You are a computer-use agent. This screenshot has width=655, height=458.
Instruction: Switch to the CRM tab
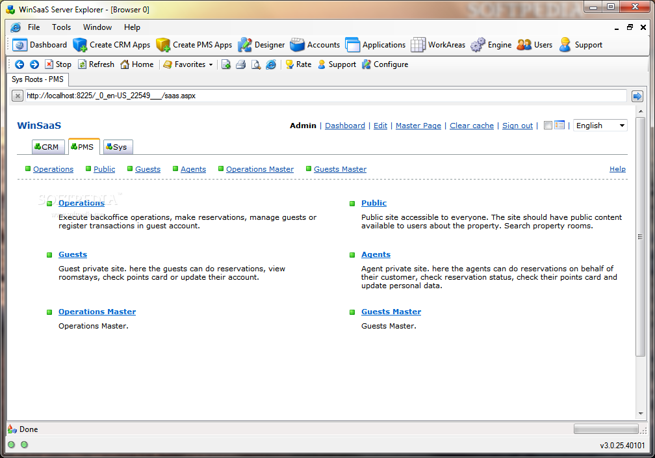coord(48,147)
